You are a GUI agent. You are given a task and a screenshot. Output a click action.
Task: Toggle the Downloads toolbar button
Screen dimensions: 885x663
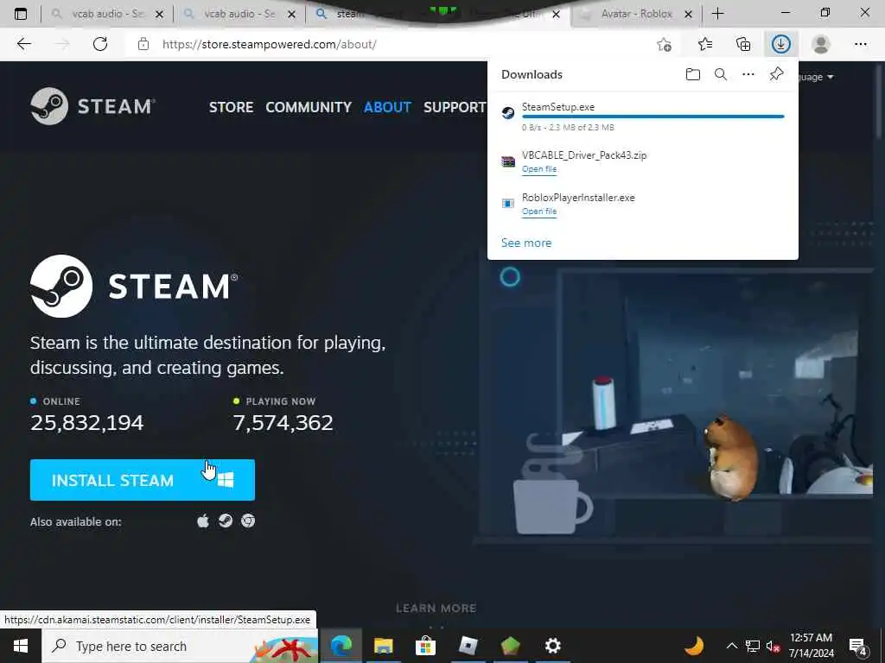coord(781,44)
